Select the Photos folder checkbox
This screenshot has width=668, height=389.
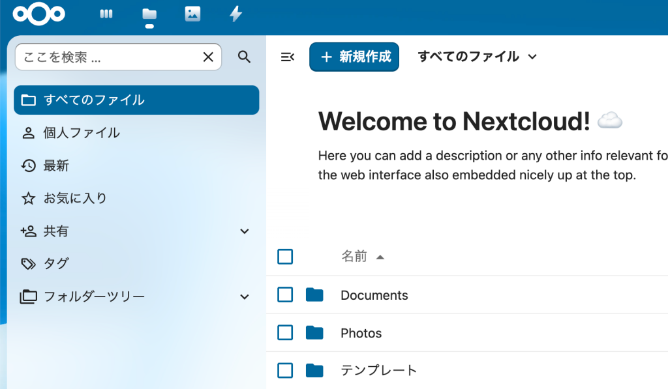(x=285, y=333)
